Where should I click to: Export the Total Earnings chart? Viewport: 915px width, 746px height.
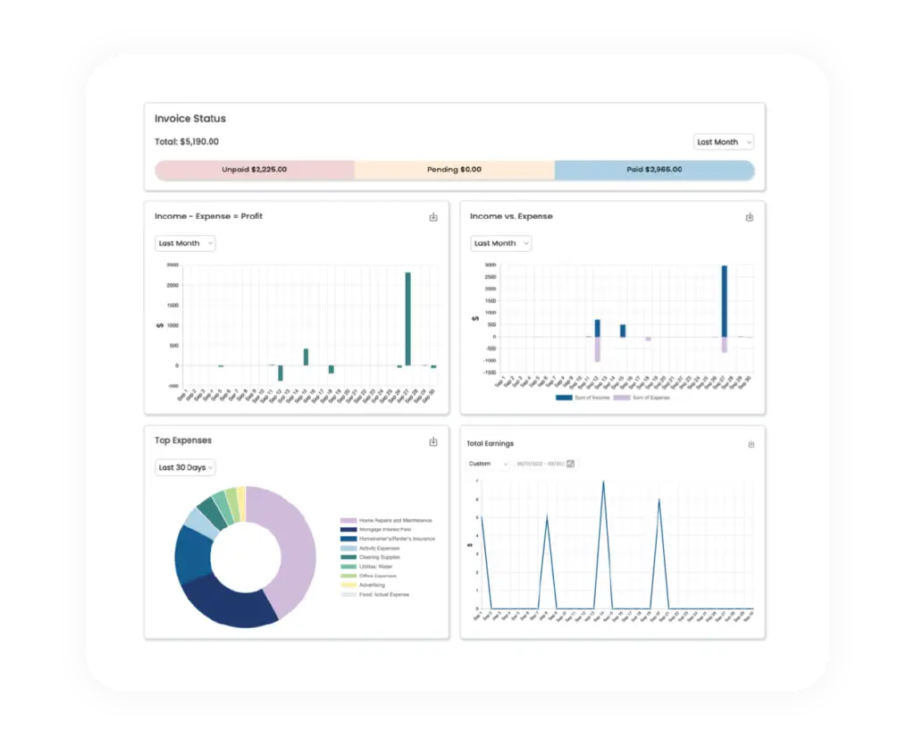751,444
